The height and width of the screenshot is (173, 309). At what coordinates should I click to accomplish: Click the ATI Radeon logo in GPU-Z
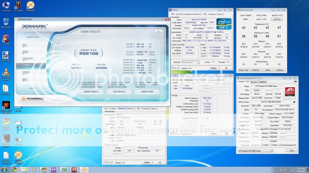coord(289,91)
